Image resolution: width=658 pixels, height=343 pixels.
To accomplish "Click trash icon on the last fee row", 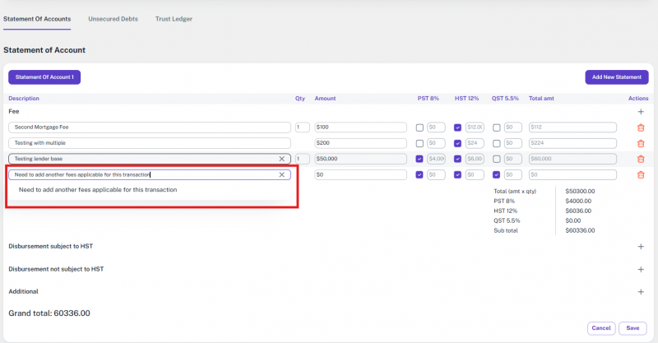I will 641,174.
